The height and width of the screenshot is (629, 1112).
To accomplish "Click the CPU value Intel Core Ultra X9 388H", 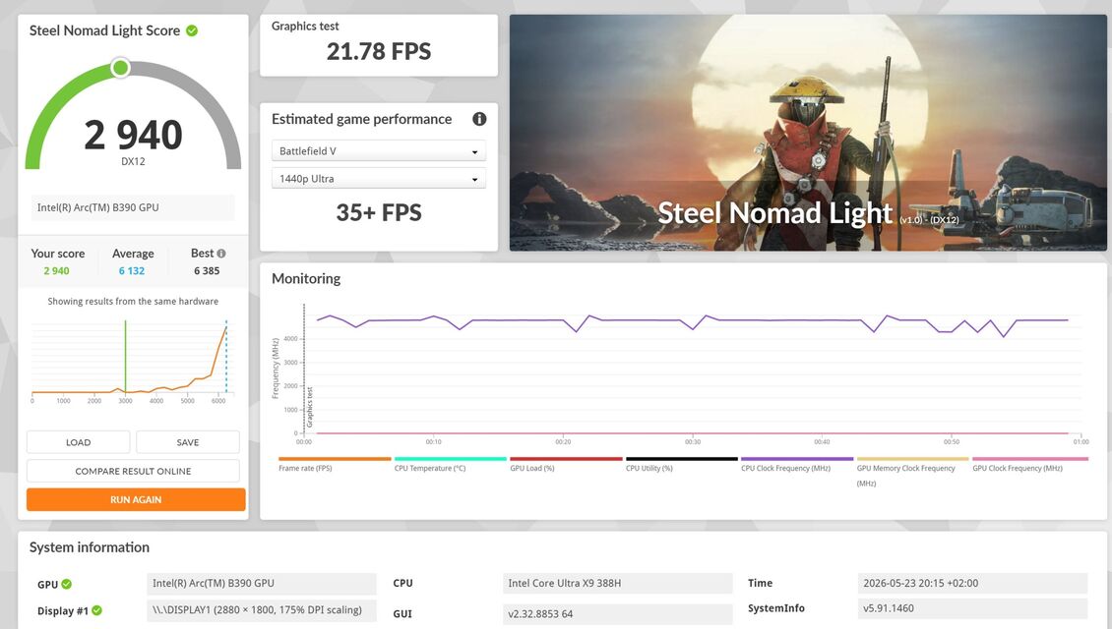I will point(617,583).
